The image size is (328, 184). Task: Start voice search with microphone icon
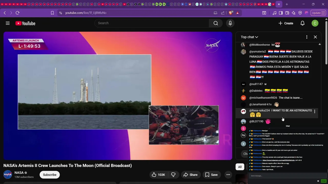click(x=230, y=23)
